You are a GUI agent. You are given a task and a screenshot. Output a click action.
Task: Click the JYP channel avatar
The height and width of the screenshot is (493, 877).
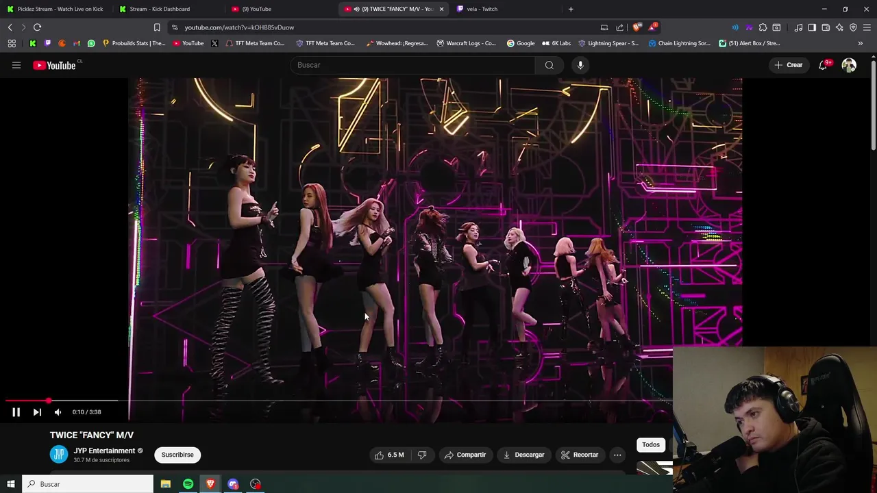coord(59,455)
